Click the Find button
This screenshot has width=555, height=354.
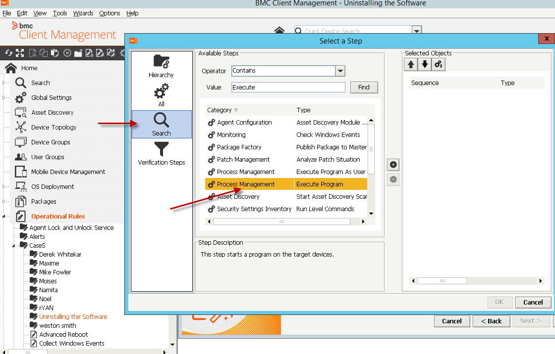364,87
